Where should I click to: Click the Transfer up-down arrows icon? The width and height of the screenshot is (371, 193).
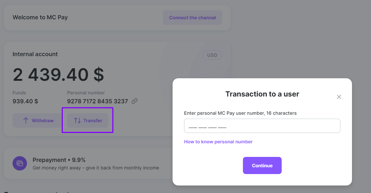click(x=78, y=120)
